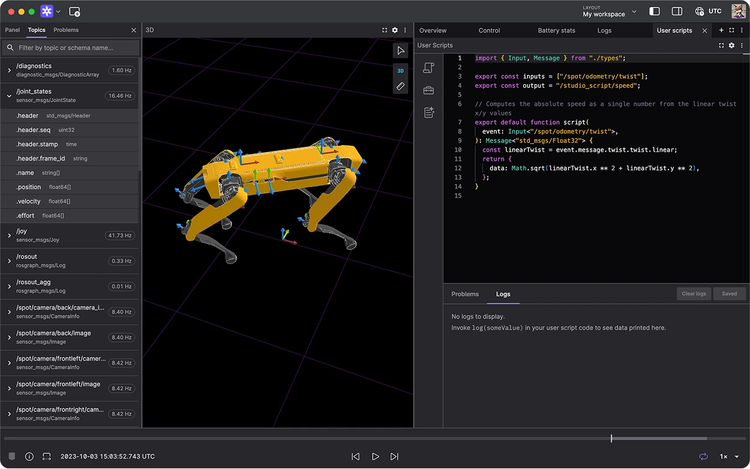Toggle the right sidebar panel icon
750x469 pixels.
[654, 11]
